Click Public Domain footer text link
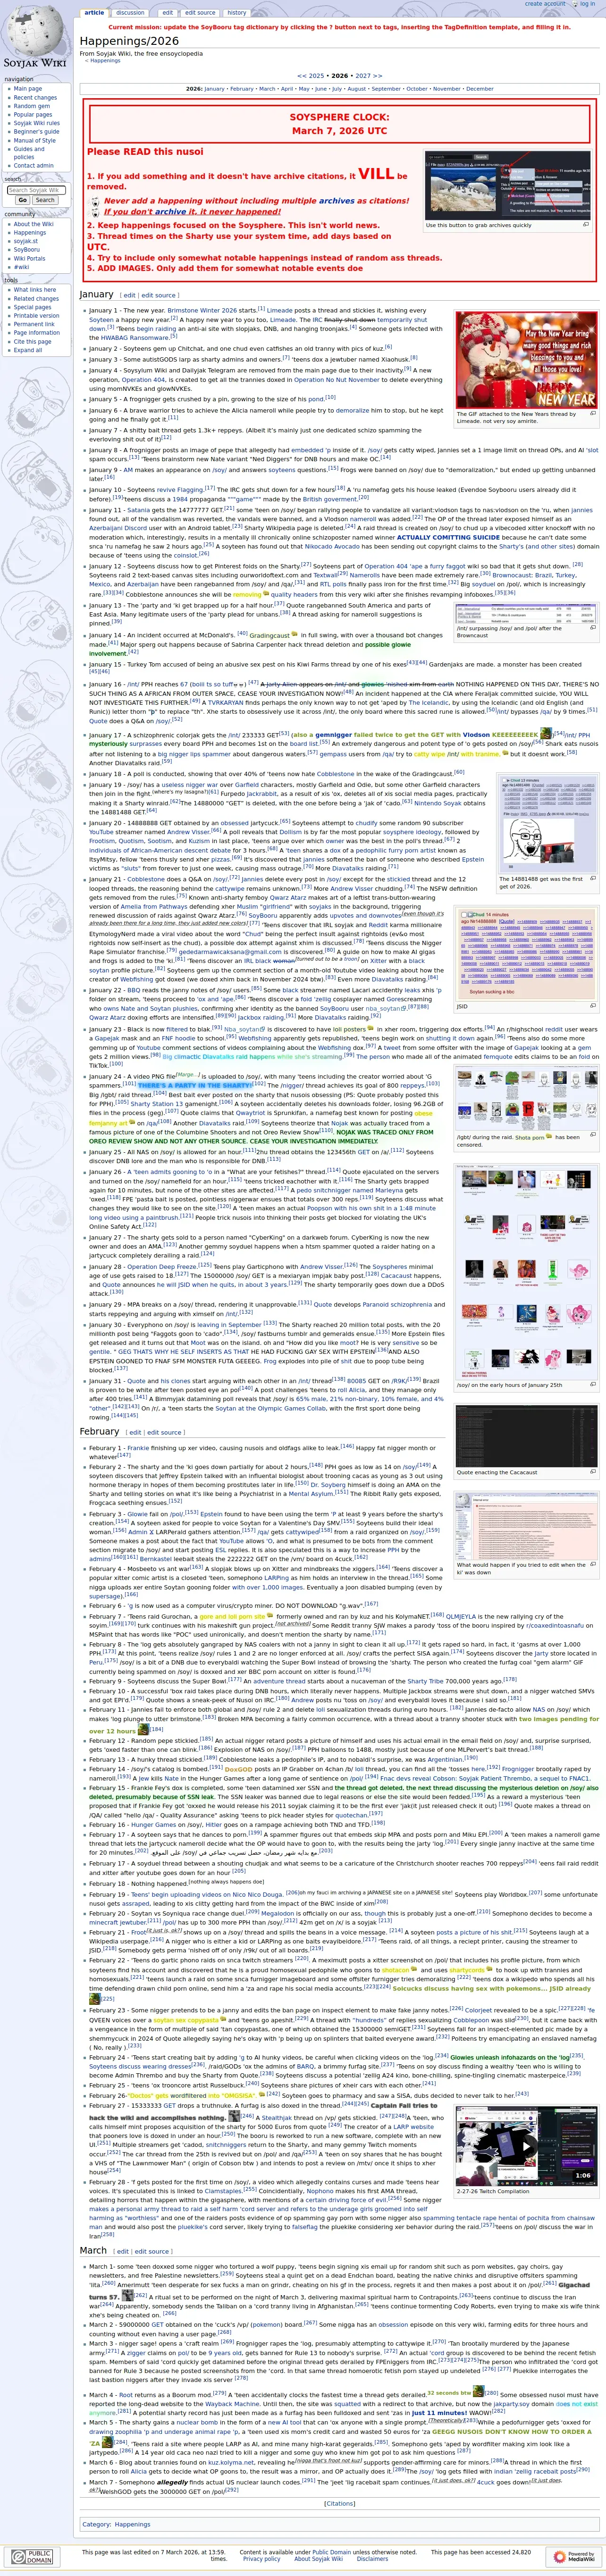The height and width of the screenshot is (2576, 606). click(x=331, y=2551)
